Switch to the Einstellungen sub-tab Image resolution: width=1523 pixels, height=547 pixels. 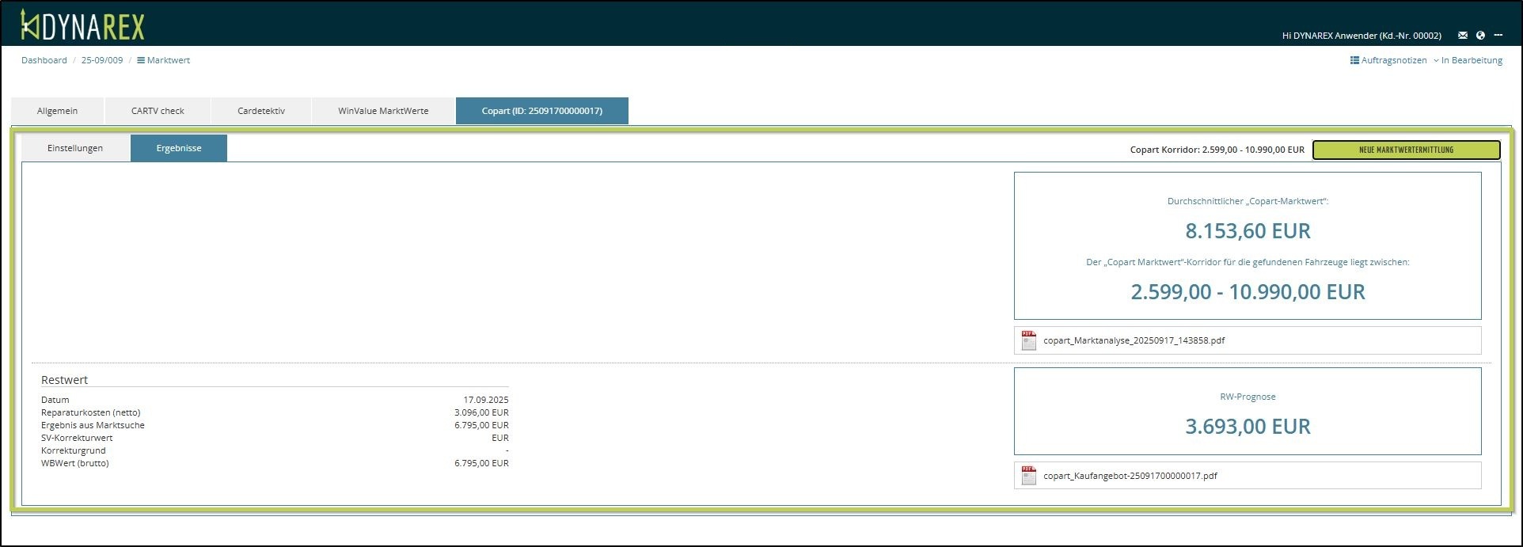75,148
